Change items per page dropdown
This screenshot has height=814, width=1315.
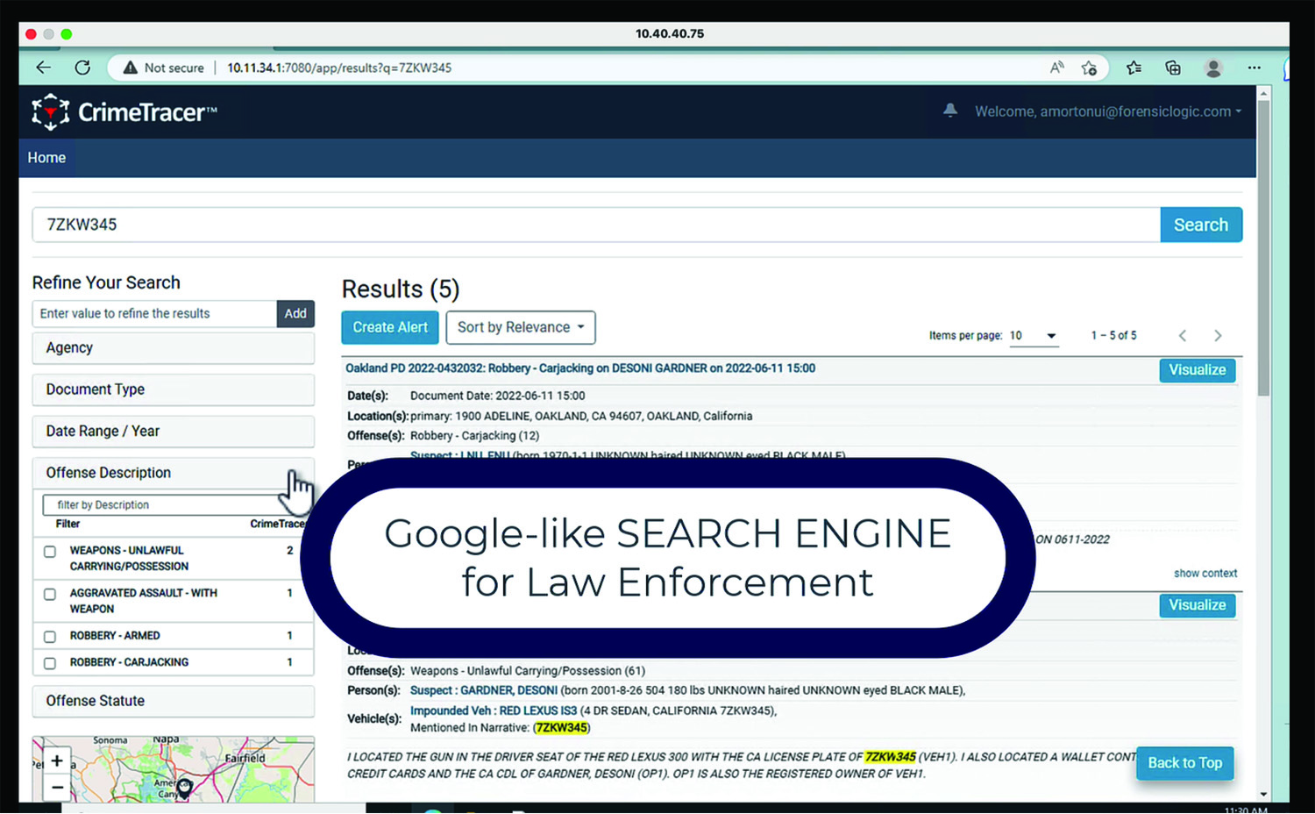(1033, 336)
